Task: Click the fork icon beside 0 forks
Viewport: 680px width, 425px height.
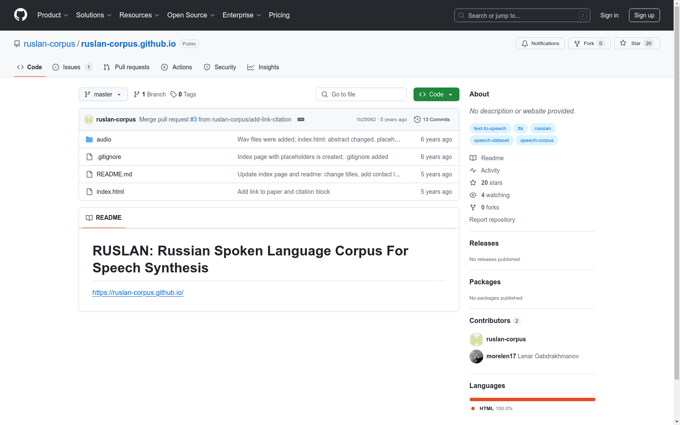Action: click(473, 207)
